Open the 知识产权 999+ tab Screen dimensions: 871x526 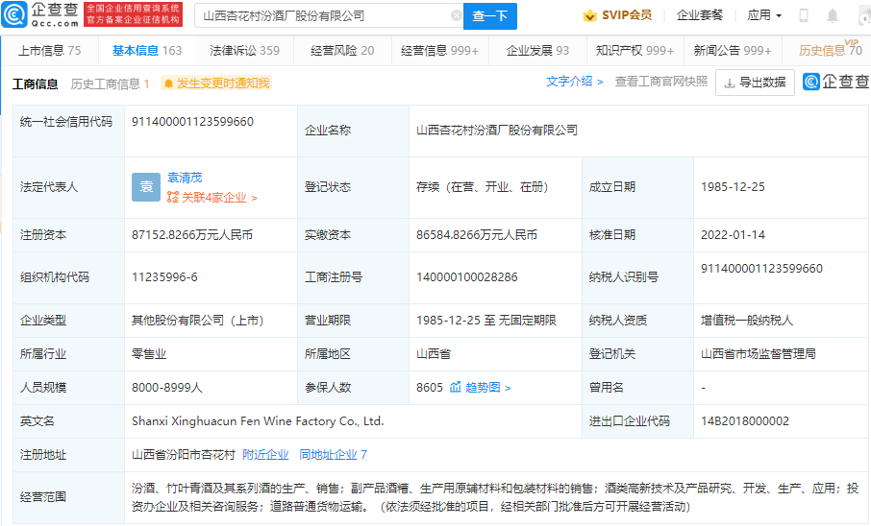pos(635,51)
